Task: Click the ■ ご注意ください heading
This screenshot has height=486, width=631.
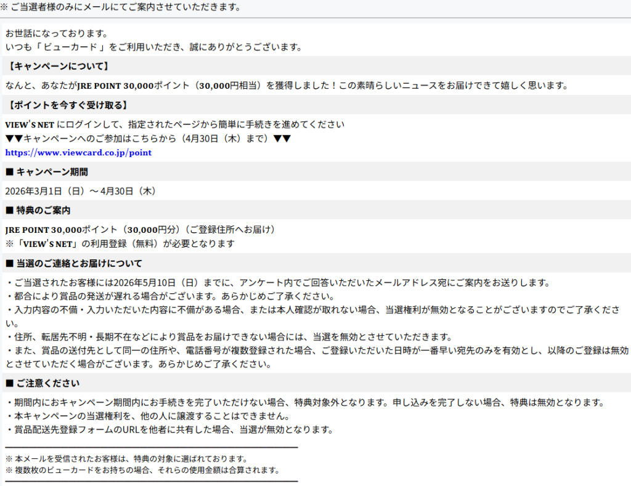Action: [x=43, y=383]
